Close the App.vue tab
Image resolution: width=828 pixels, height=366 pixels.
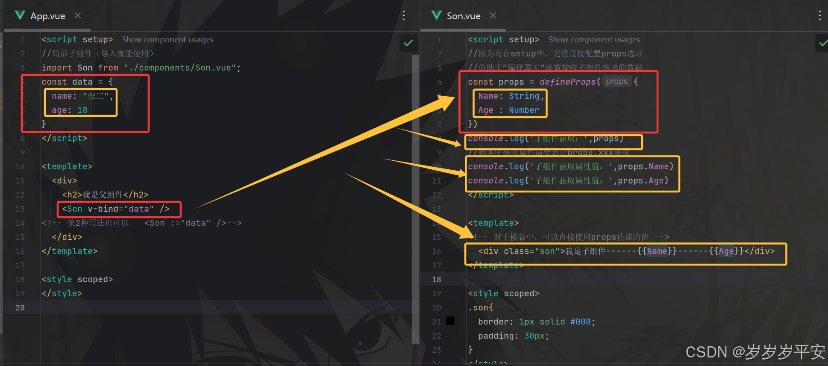pos(78,15)
